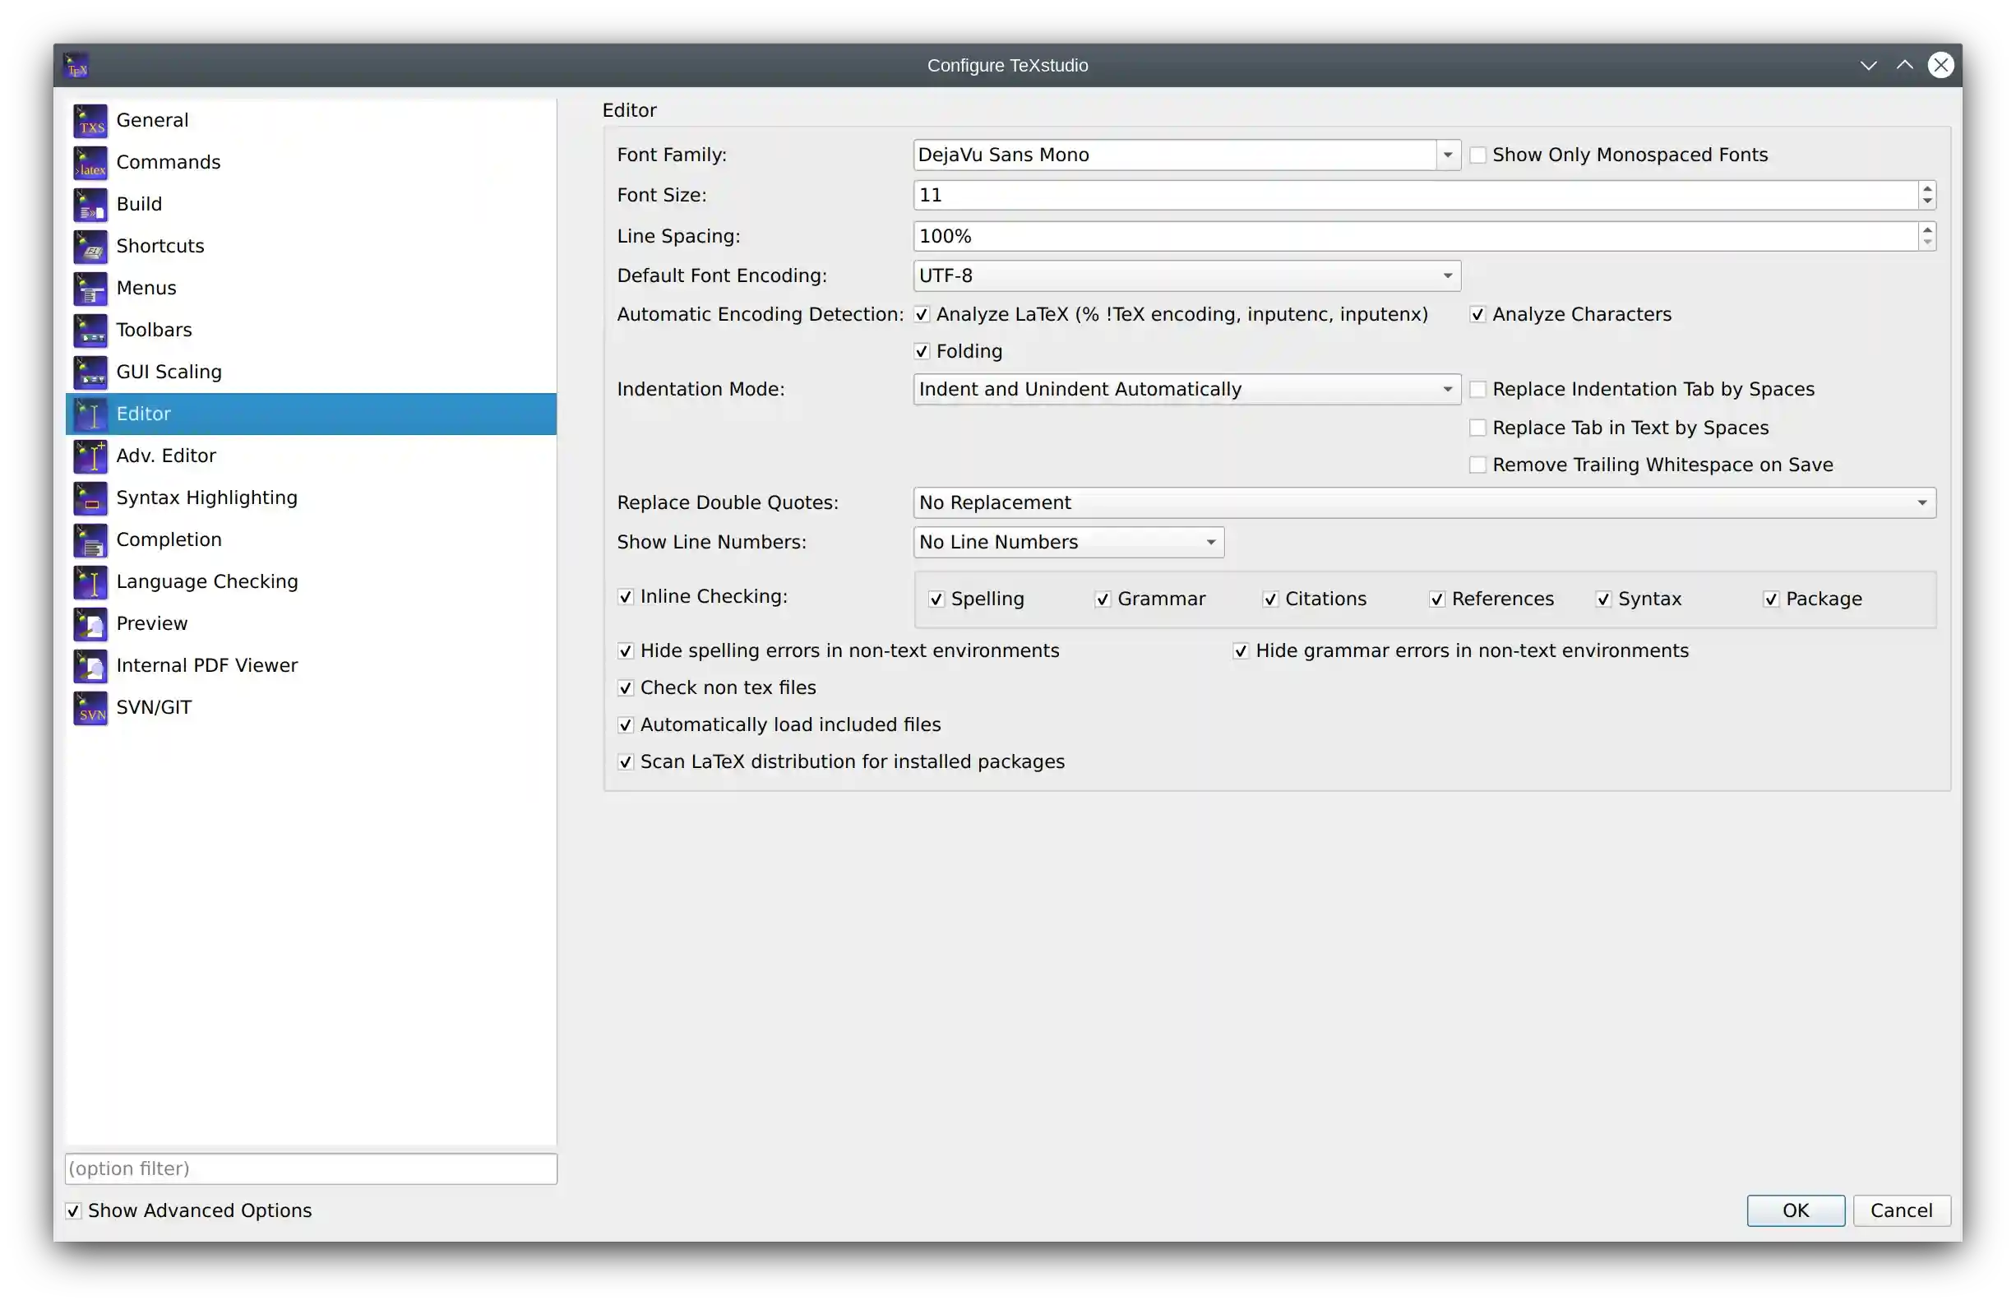Viewport: 2016px width, 1305px height.
Task: Toggle the Folding checkbox
Action: coord(922,352)
